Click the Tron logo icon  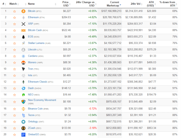click(x=23, y=69)
